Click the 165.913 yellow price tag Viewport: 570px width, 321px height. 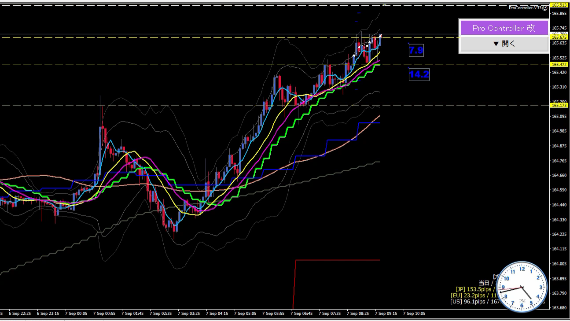[x=559, y=5]
